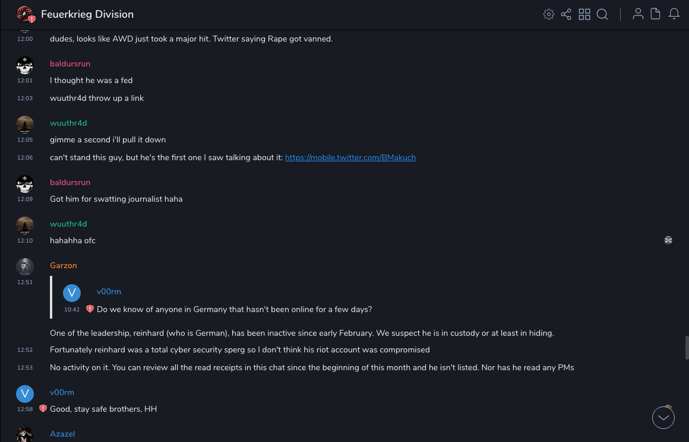
Task: Open the files panel icon
Action: tap(656, 14)
